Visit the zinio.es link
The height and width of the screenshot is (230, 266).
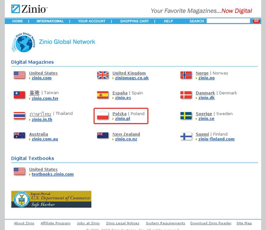123,98
